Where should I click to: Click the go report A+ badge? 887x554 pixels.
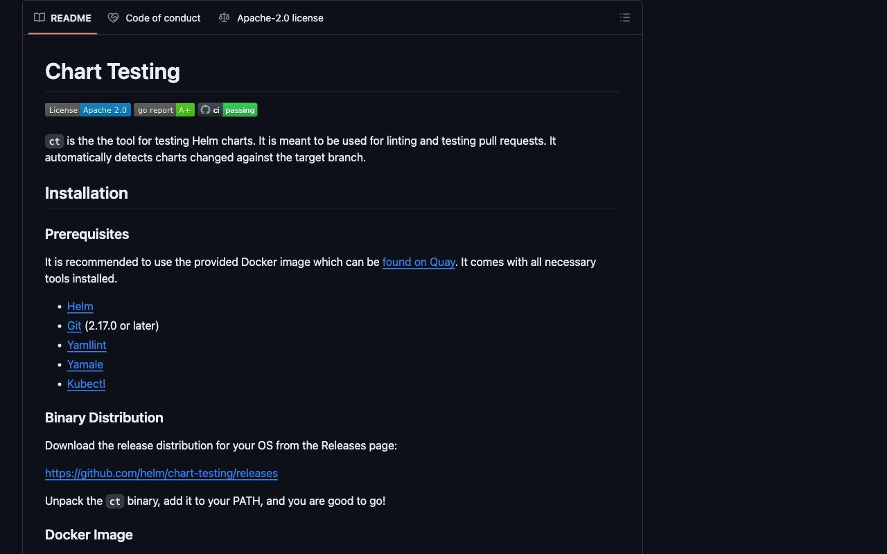pos(164,110)
